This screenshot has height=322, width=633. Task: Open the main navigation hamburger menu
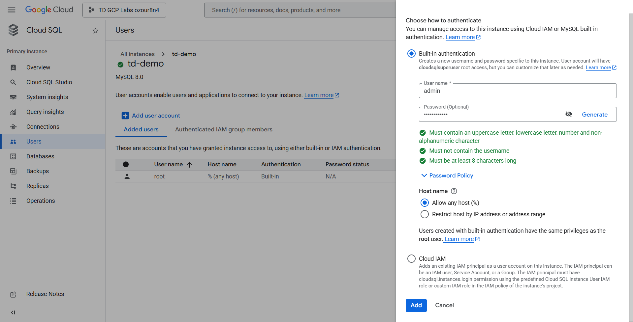pos(12,10)
